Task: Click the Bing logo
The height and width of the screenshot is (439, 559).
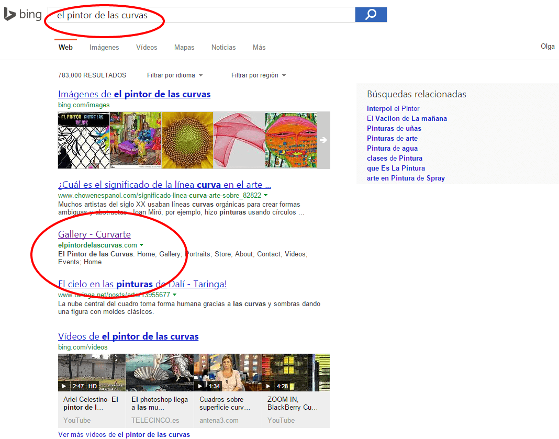Action: point(23,14)
